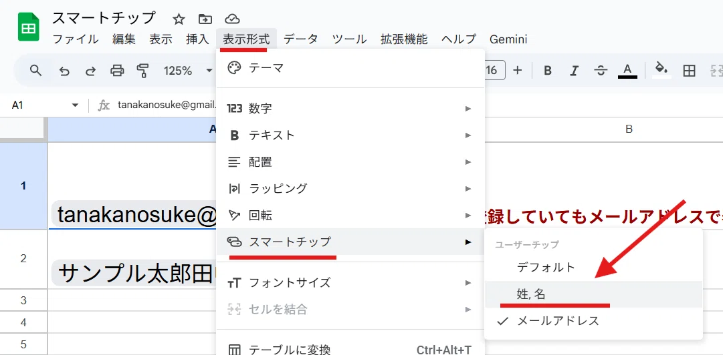Open the ヘルプ menu
The width and height of the screenshot is (723, 355).
[x=458, y=39]
